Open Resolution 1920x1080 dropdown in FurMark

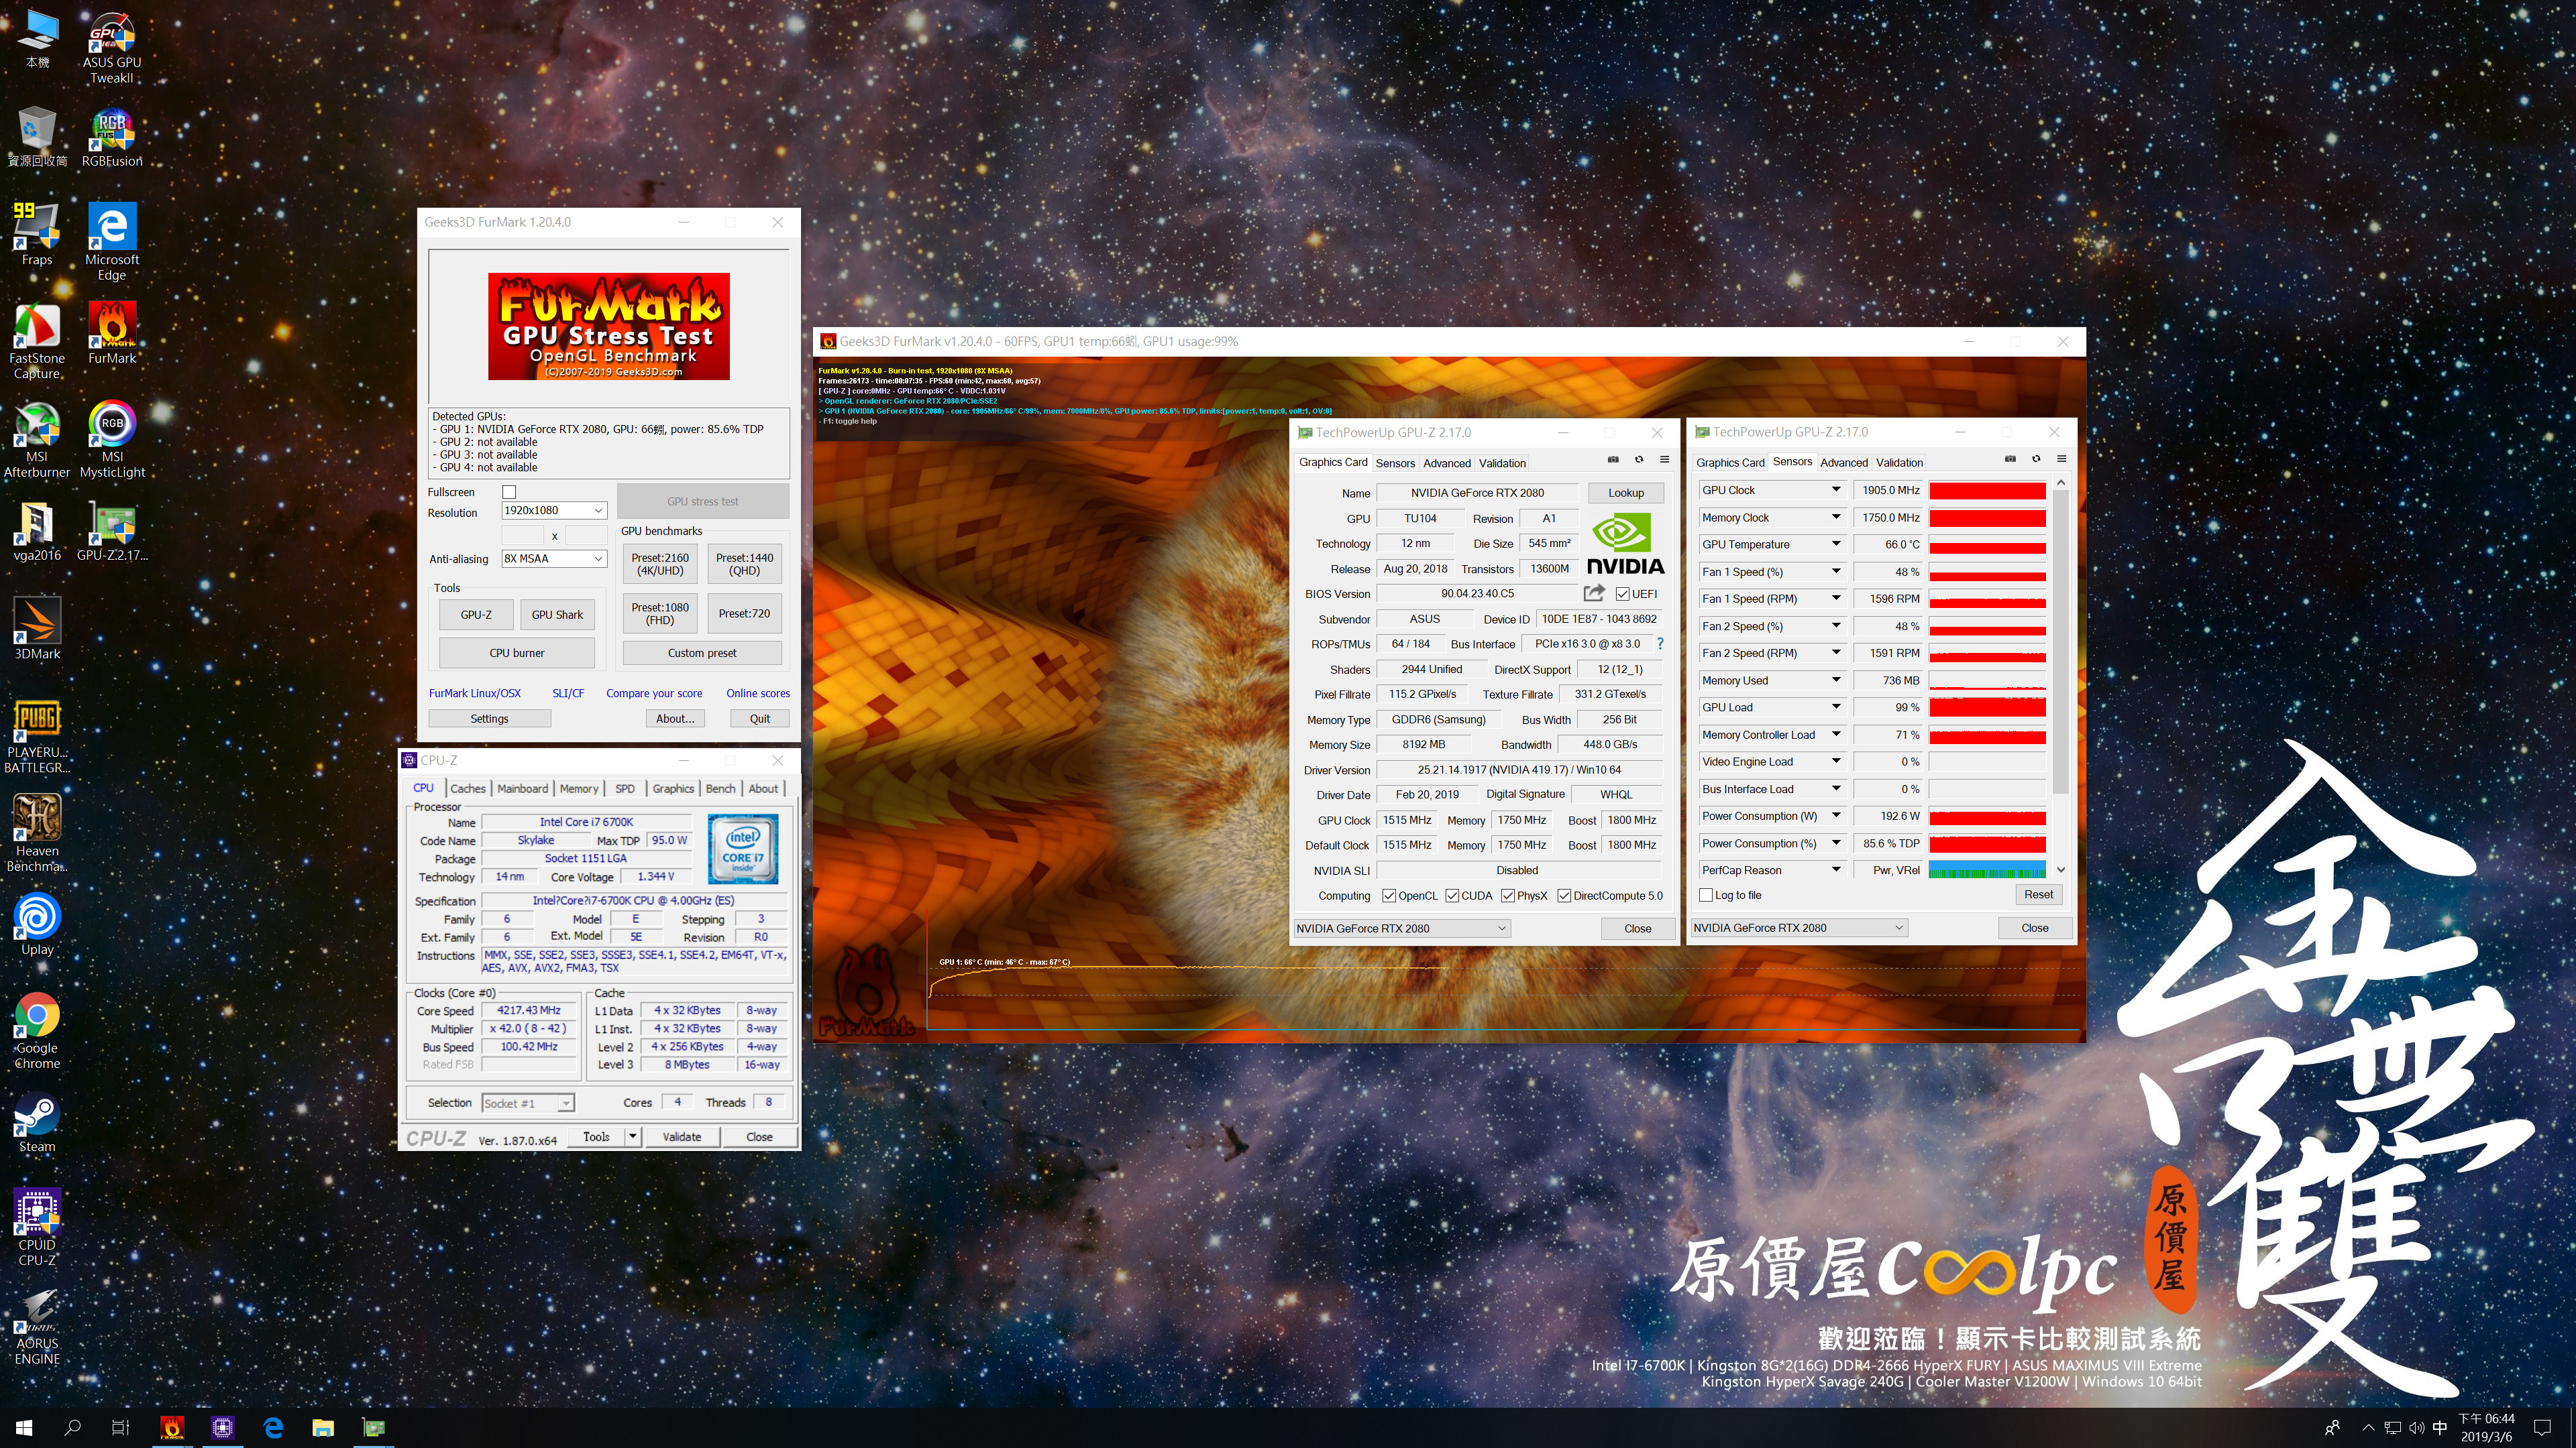click(x=554, y=511)
